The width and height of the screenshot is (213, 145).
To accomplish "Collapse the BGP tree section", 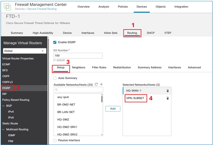I will click(3, 106).
